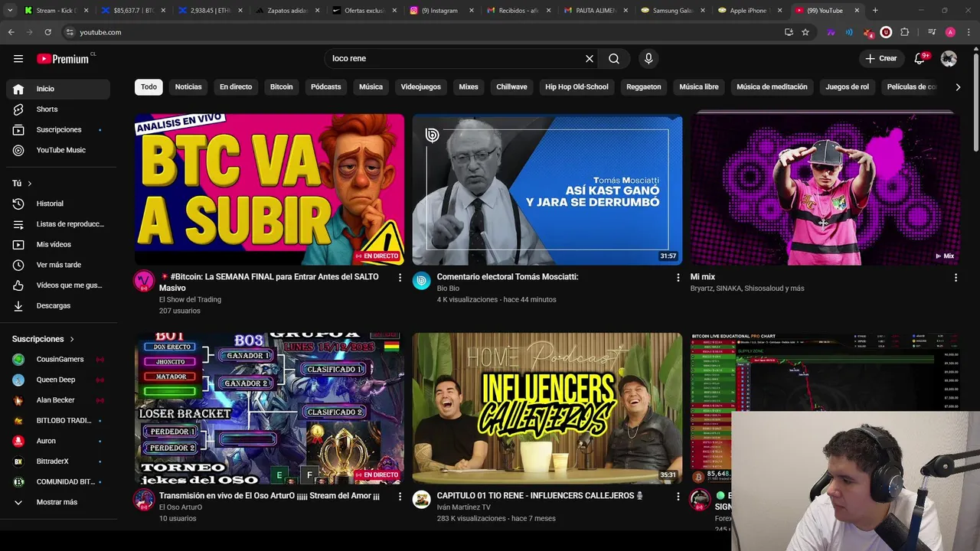Open the Torneo jekes del OSO thumbnail

pos(269,408)
